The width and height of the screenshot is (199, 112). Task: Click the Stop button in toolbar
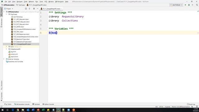[x=192, y=5]
